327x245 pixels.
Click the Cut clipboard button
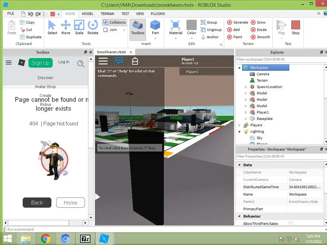coord(26,30)
